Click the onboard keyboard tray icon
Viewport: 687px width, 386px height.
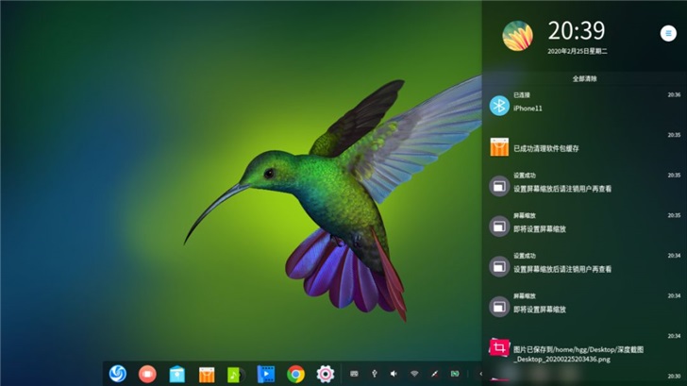point(354,374)
